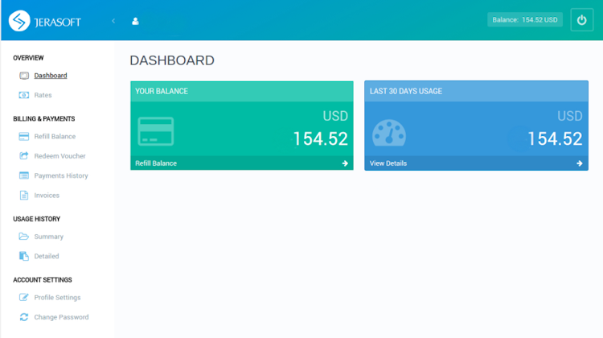Screen dimensions: 603x338
Task: Open the Redeem Voucher page
Action: click(x=59, y=156)
